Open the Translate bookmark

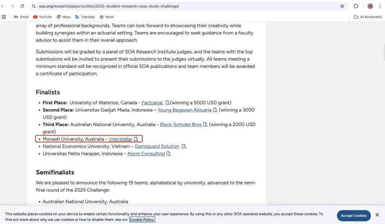tap(85, 17)
